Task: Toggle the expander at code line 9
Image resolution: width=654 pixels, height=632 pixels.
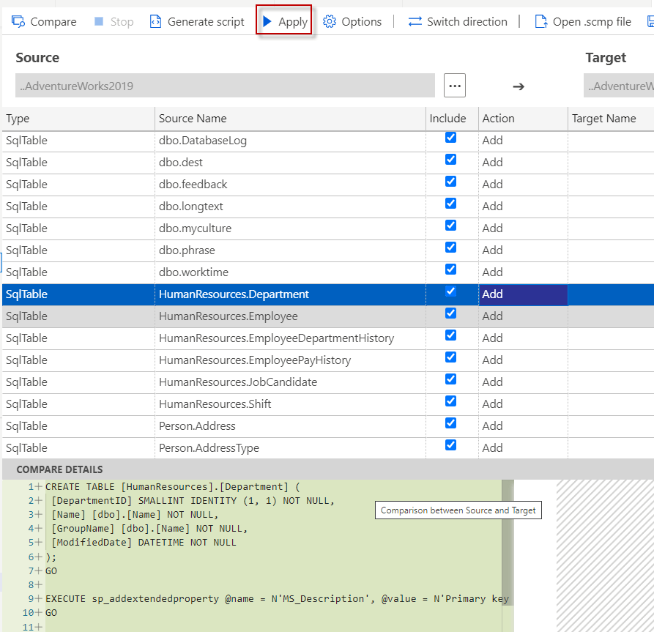Action: [38, 598]
